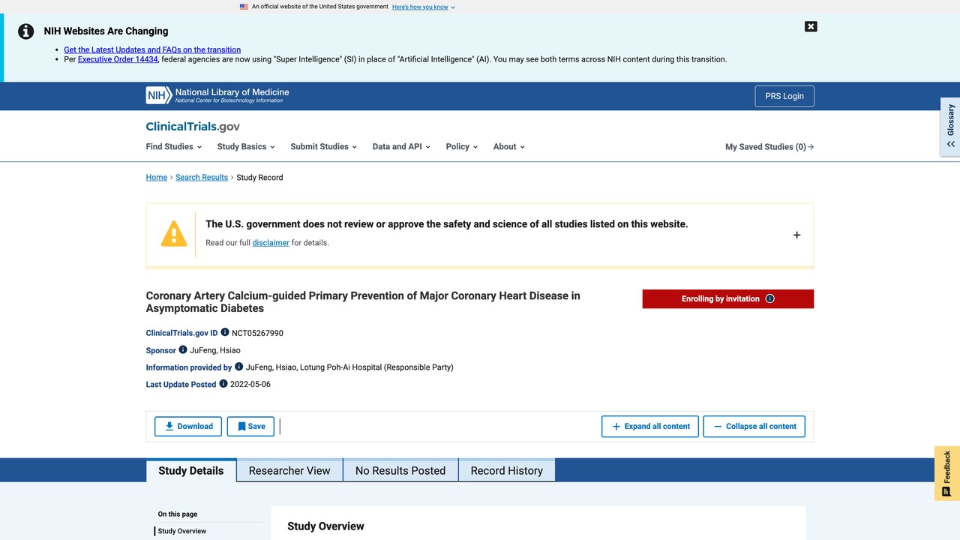Open the disclaimer link
Viewport: 960px width, 540px height.
[271, 243]
